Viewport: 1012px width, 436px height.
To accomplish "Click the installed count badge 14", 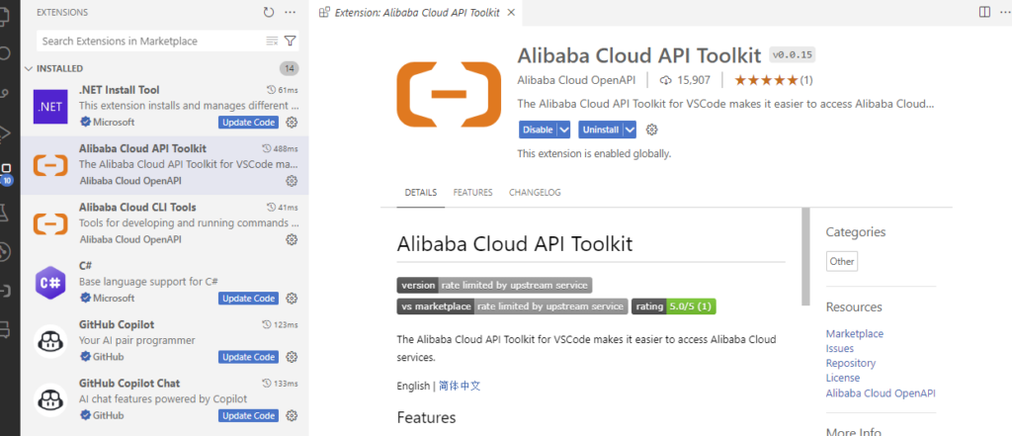I will click(290, 68).
